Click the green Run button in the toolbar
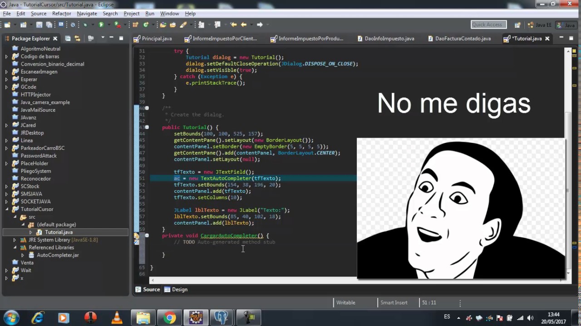 (101, 25)
